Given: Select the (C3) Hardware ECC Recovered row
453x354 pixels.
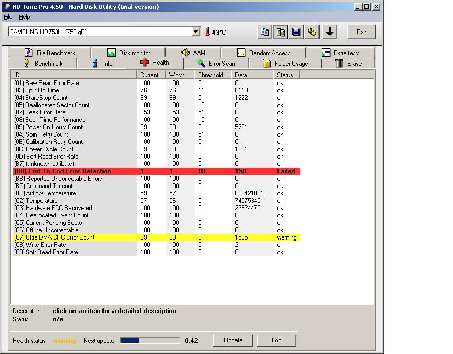Looking at the screenshot, I should pyautogui.click(x=157, y=208).
